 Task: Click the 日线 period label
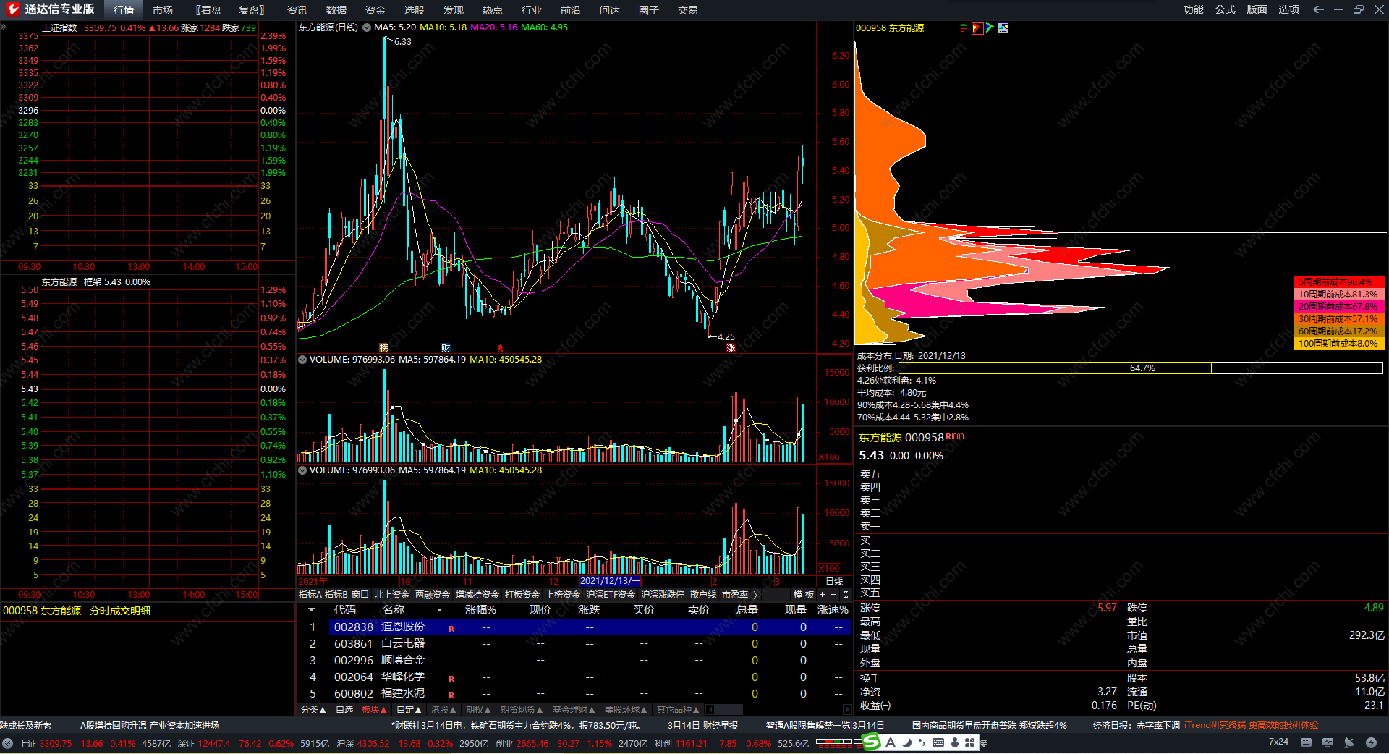834,582
